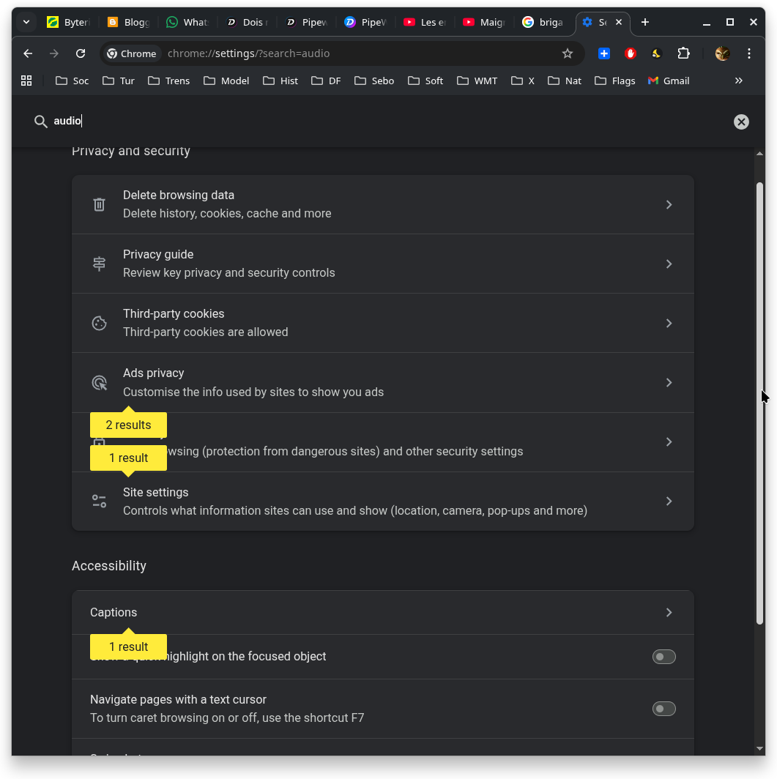Click the back navigation arrow
The image size is (777, 779).
coord(28,53)
